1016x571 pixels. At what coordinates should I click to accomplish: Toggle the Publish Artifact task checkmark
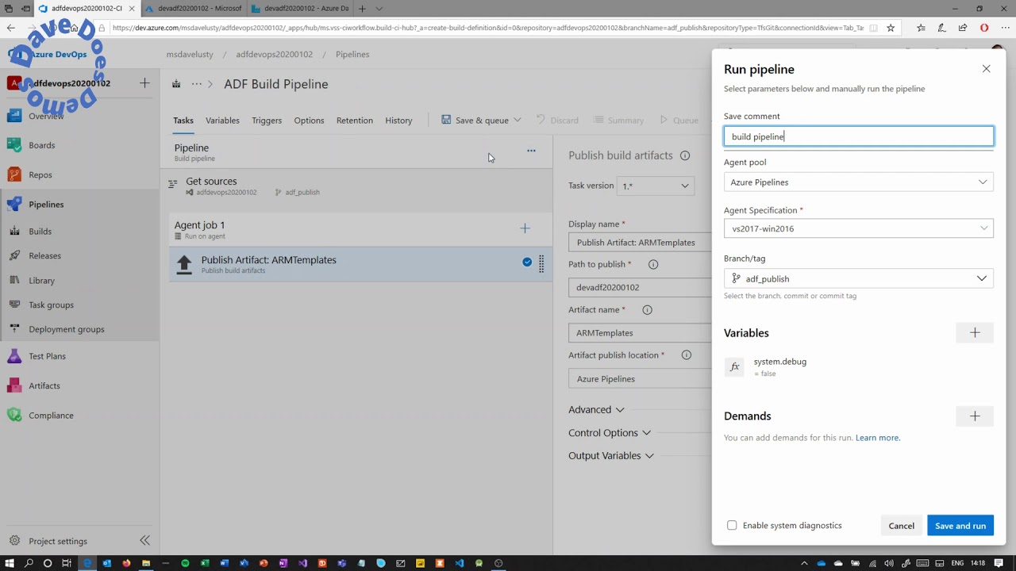[x=527, y=262]
